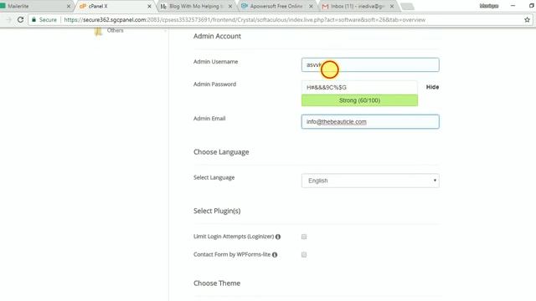
Task: Focus the Admin Email field
Action: [370, 122]
